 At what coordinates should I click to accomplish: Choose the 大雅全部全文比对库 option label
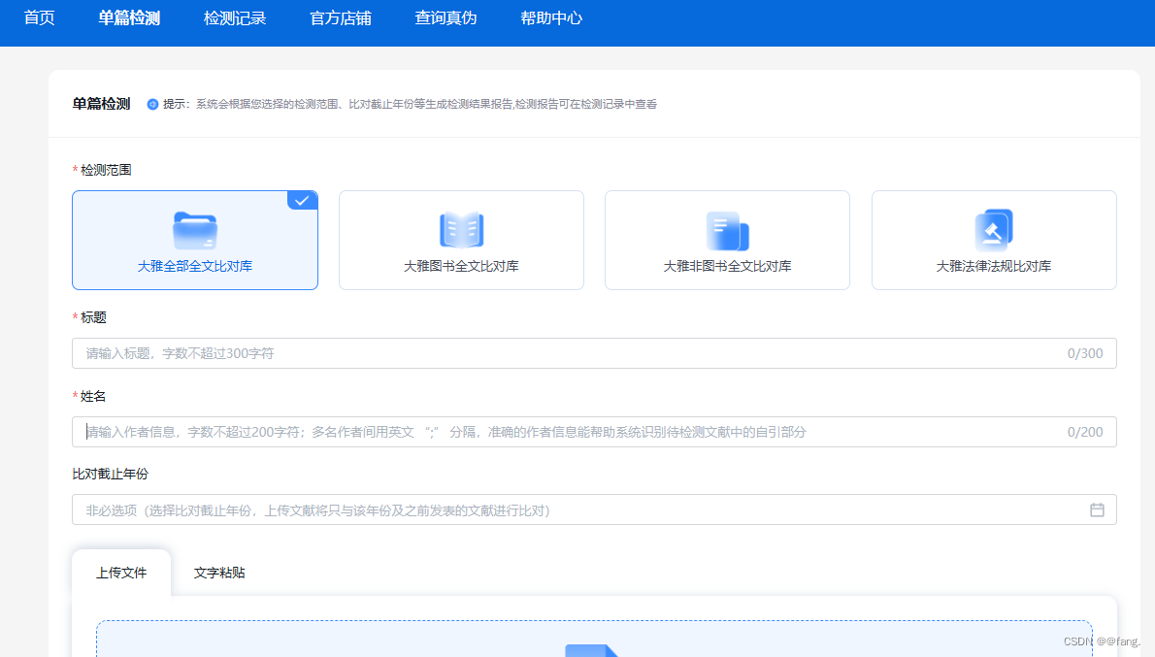194,266
